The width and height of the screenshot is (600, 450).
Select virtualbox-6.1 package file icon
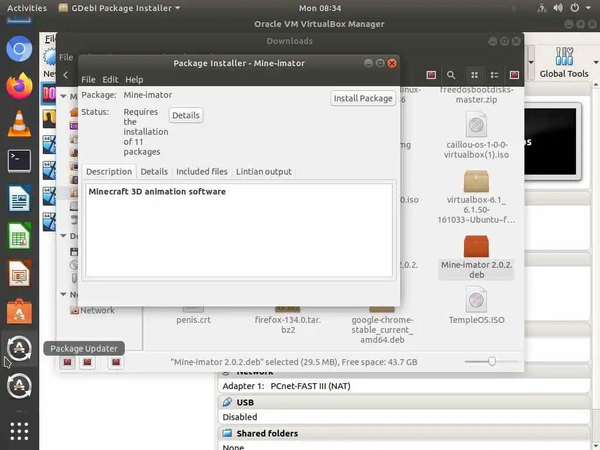point(476,181)
